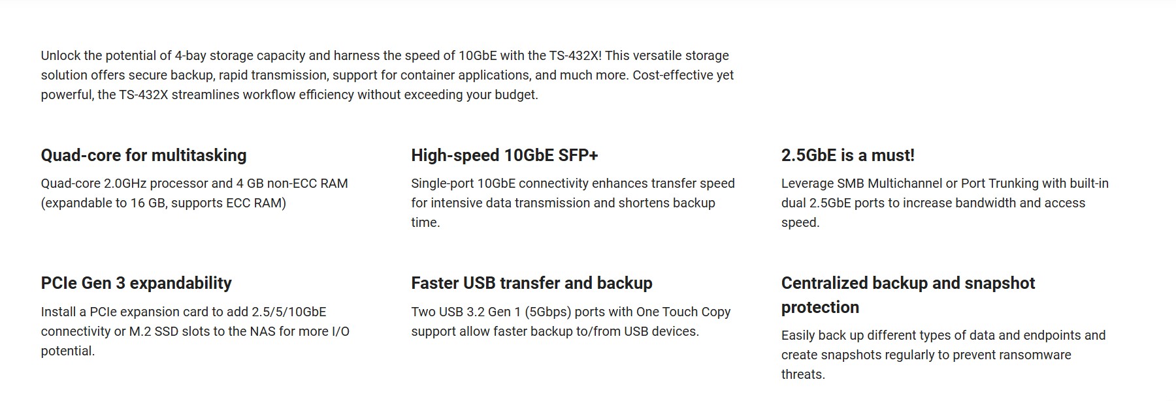
Task: Select the "High-speed 10GbE SFP+" heading
Action: point(504,155)
